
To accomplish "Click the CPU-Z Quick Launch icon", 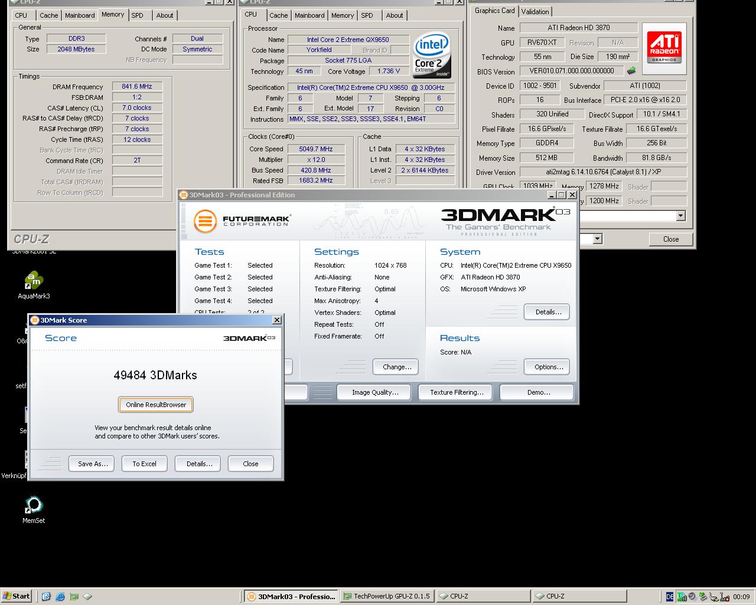I will (x=87, y=597).
